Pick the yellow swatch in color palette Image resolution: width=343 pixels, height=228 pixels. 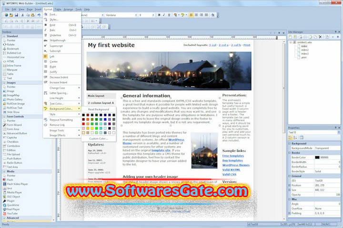[92, 128]
